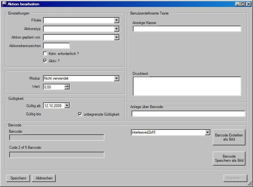253x187 pixels.
Task: Expand the Interleaved2of5 barcode type dropdown
Action: [x=207, y=132]
